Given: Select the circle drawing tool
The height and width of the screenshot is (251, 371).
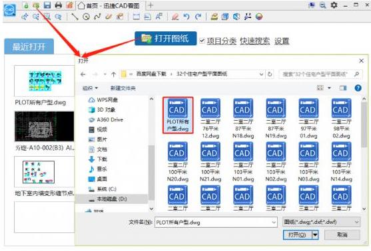Looking at the screenshot, I should [86, 17].
